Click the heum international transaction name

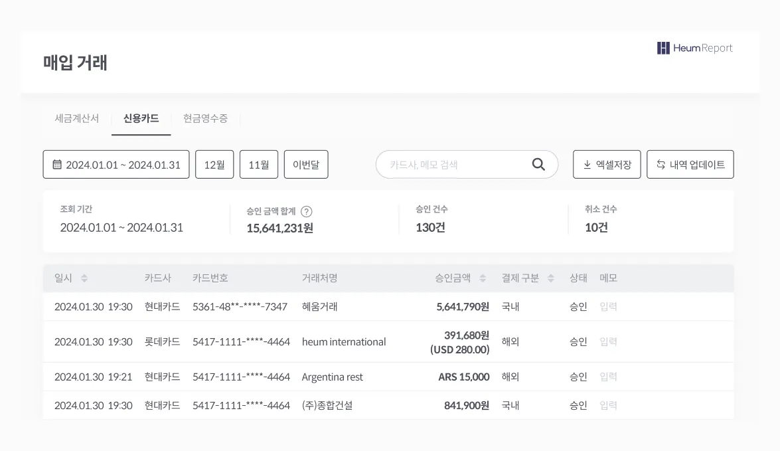click(344, 342)
